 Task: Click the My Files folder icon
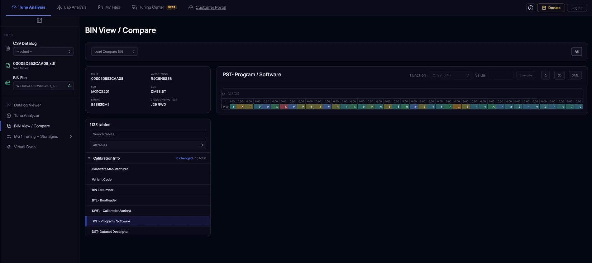(100, 7)
